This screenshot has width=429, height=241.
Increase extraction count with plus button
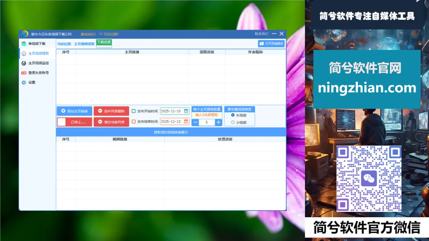tap(218, 122)
